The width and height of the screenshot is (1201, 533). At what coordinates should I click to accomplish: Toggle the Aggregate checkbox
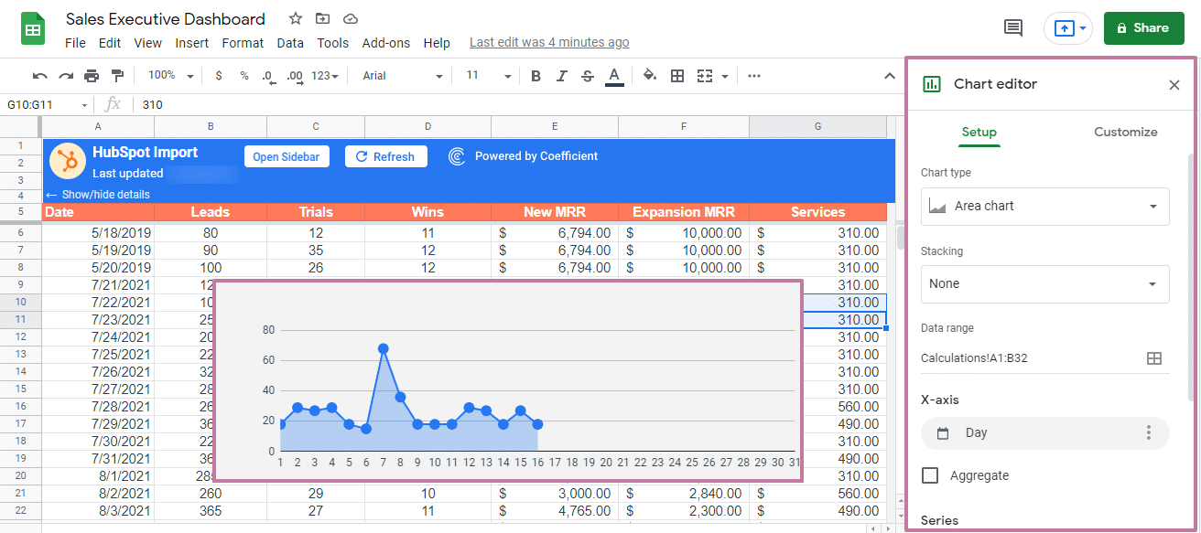pyautogui.click(x=930, y=475)
